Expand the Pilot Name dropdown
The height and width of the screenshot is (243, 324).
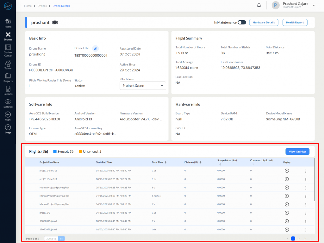tap(143, 85)
